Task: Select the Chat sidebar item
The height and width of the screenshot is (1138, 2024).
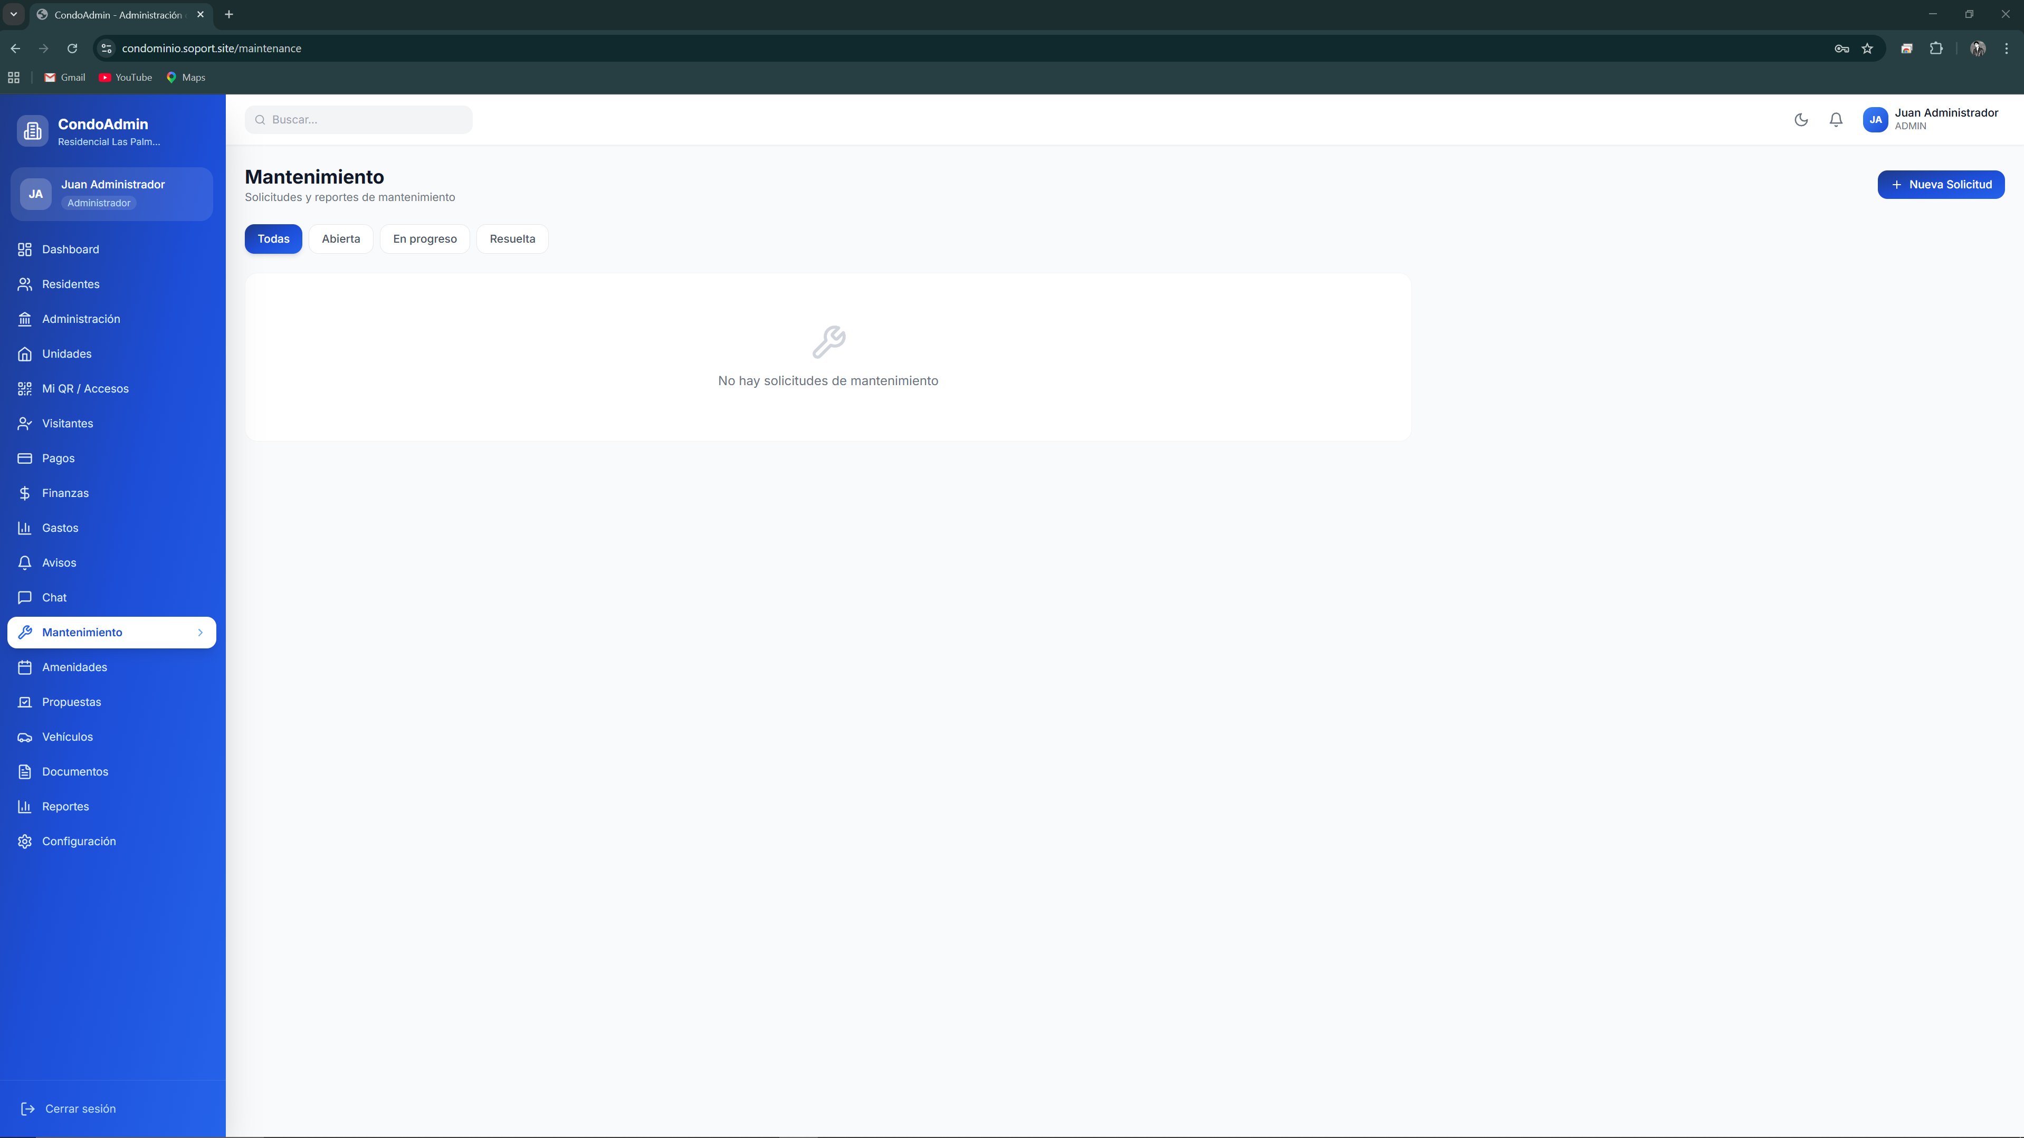Action: [53, 597]
